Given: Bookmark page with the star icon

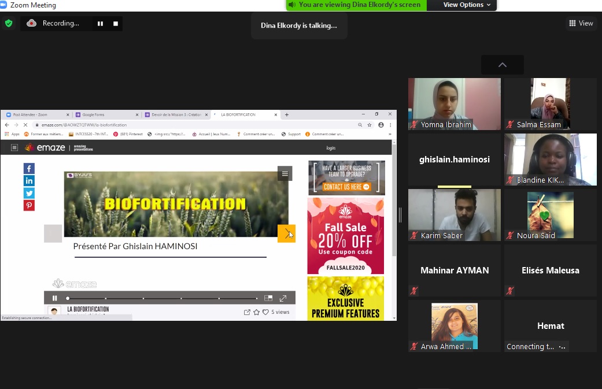Looking at the screenshot, I should 370,125.
